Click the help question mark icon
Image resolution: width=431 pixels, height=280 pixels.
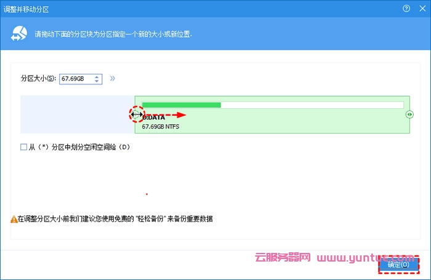(x=406, y=9)
